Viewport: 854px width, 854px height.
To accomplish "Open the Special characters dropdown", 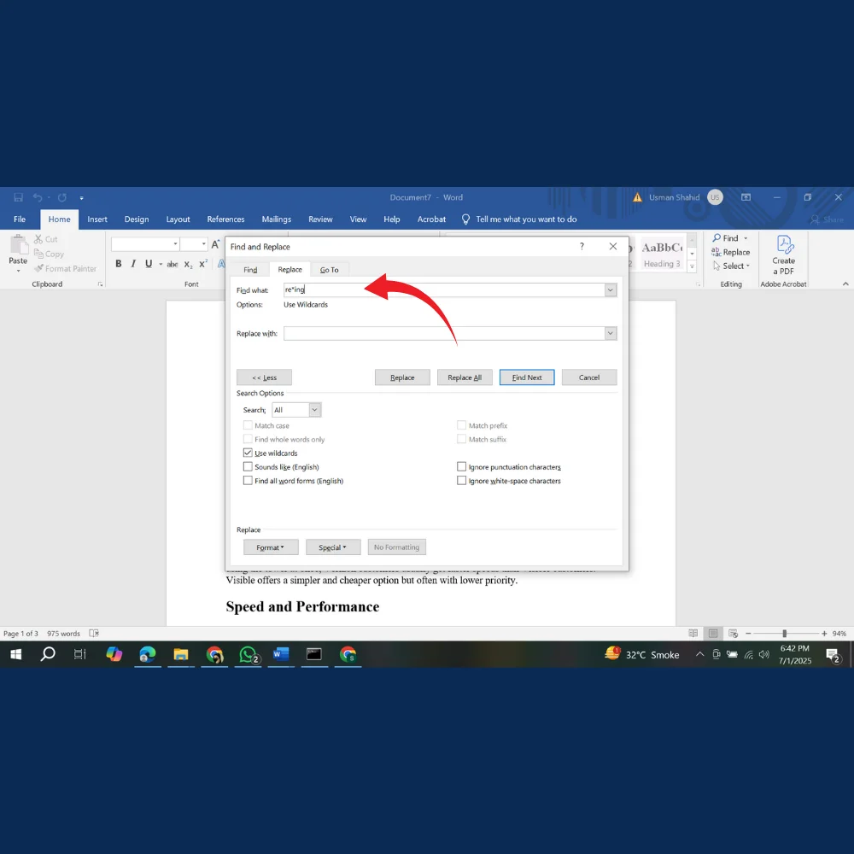I will pos(333,547).
